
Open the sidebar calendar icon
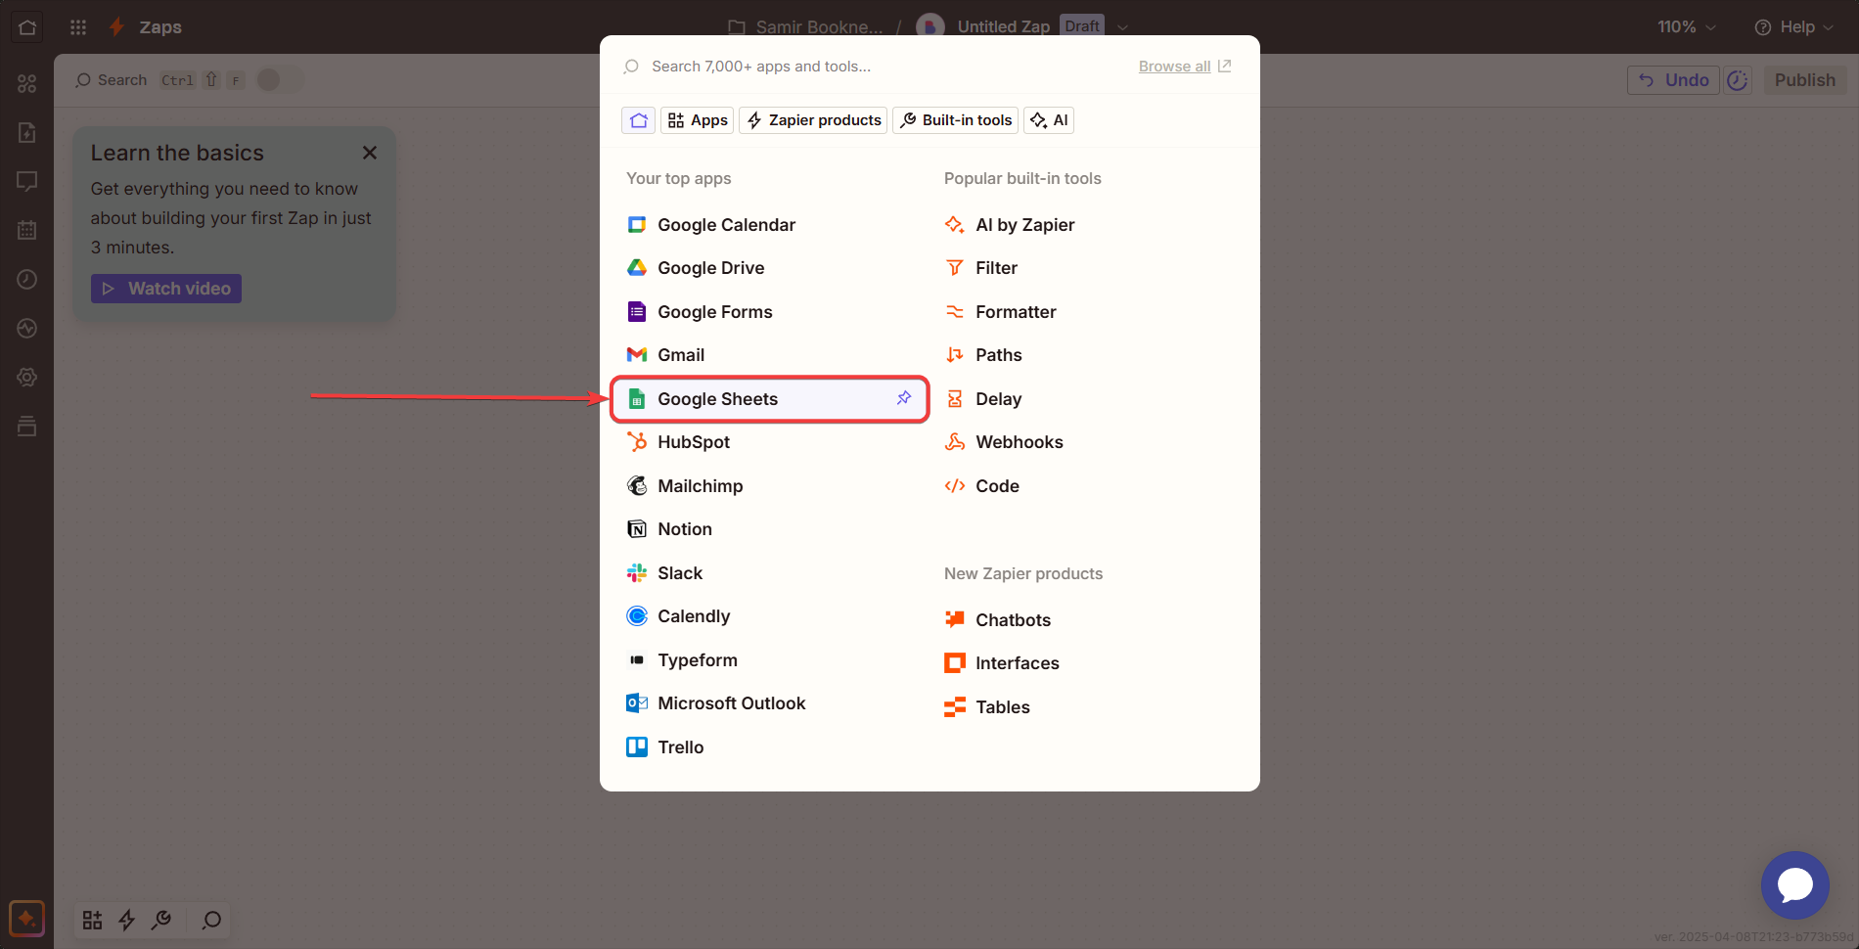click(x=27, y=231)
